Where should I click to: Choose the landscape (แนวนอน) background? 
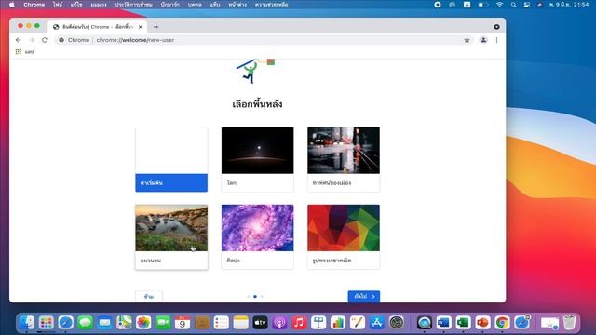tap(171, 237)
